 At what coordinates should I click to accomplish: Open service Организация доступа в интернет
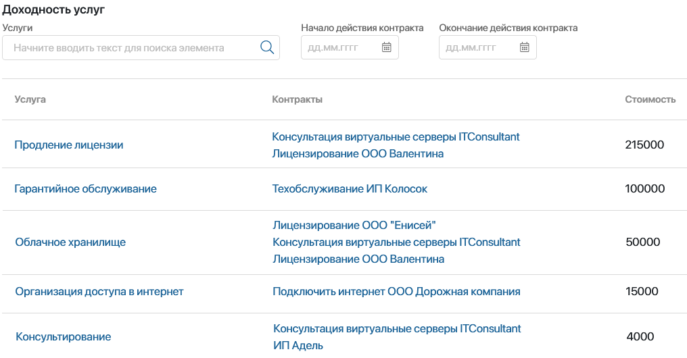[99, 292]
